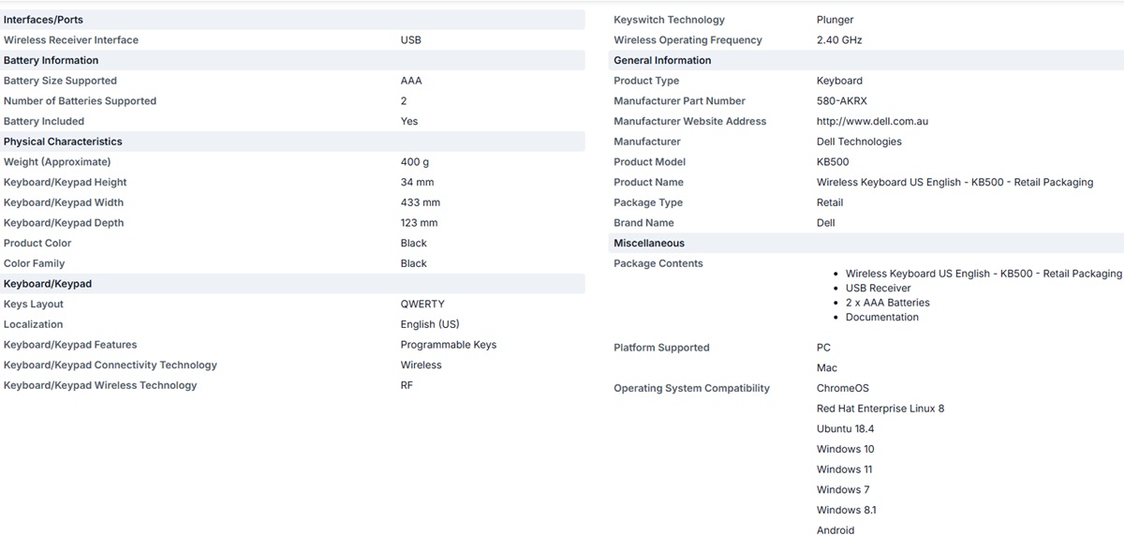Click the Dell brand name value

tap(825, 223)
